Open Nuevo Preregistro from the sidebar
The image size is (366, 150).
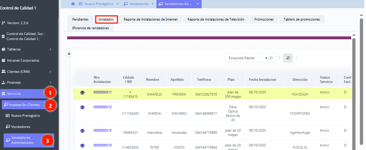(25, 116)
